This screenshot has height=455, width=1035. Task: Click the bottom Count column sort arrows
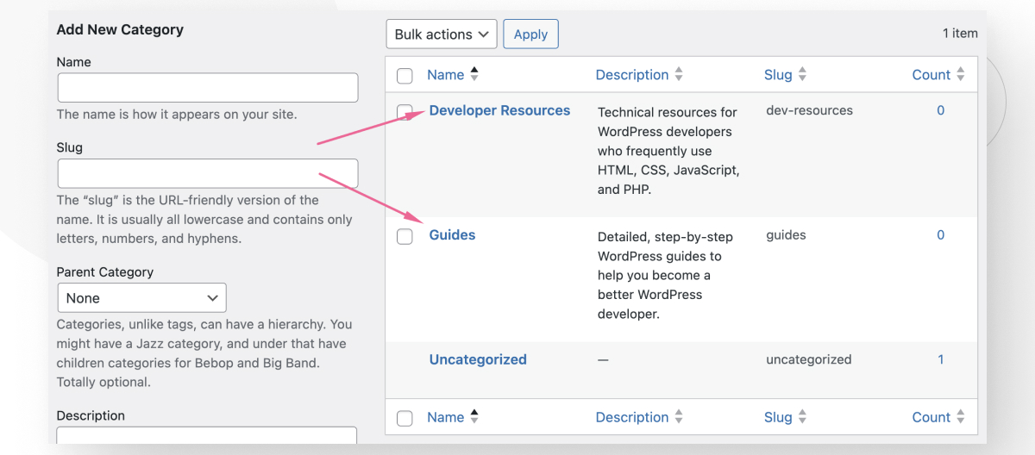click(961, 417)
